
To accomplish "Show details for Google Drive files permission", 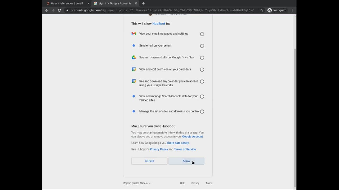I will click(202, 58).
